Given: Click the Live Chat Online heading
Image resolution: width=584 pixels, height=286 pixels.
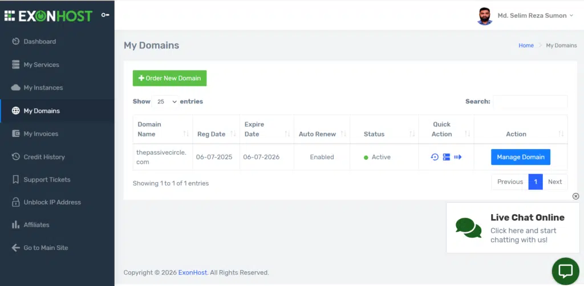Looking at the screenshot, I should click(x=528, y=217).
